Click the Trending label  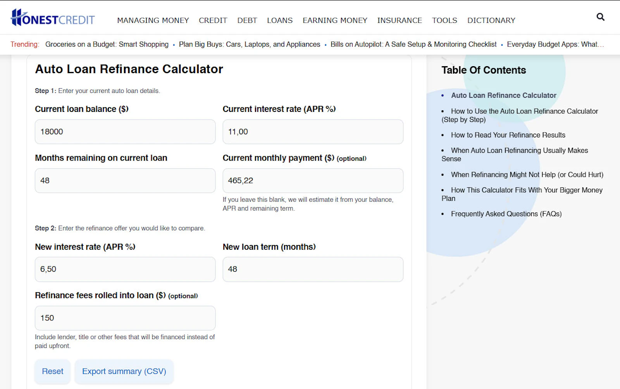point(25,44)
